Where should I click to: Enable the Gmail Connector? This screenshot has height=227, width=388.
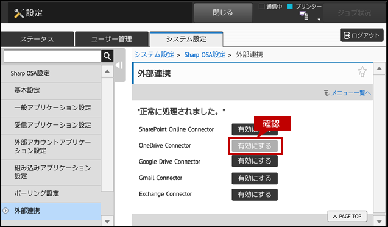point(255,178)
